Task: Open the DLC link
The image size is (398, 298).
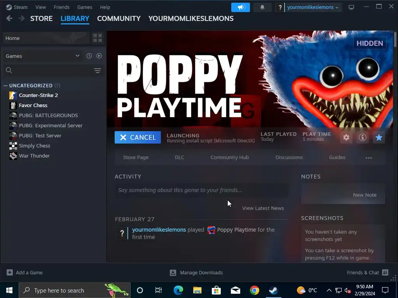Action: [x=180, y=158]
